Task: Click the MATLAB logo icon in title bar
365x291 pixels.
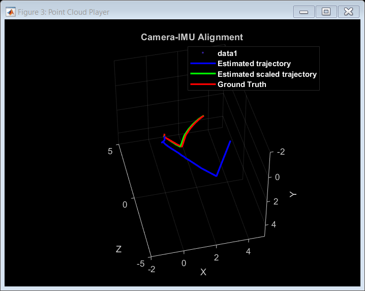Action: pyautogui.click(x=11, y=12)
